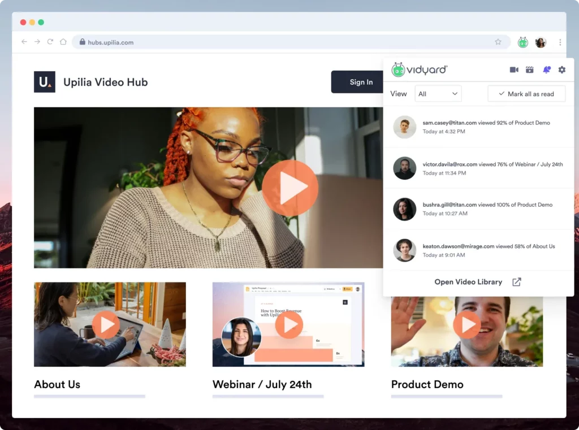
Task: Open the video library clapperboard icon
Action: [x=530, y=70]
